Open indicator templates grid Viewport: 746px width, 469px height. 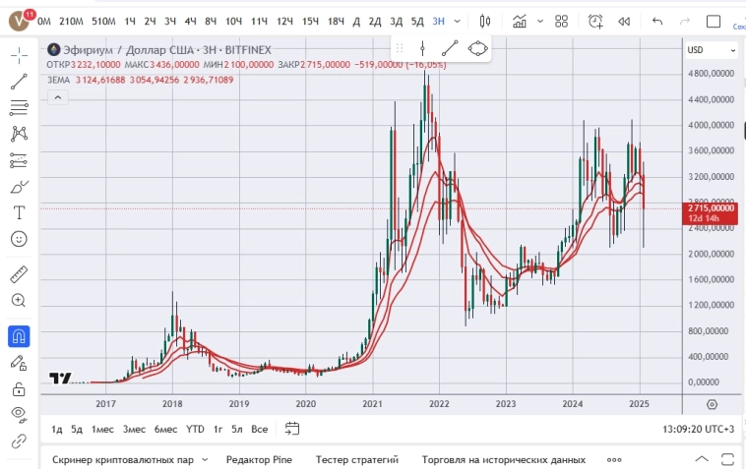561,22
